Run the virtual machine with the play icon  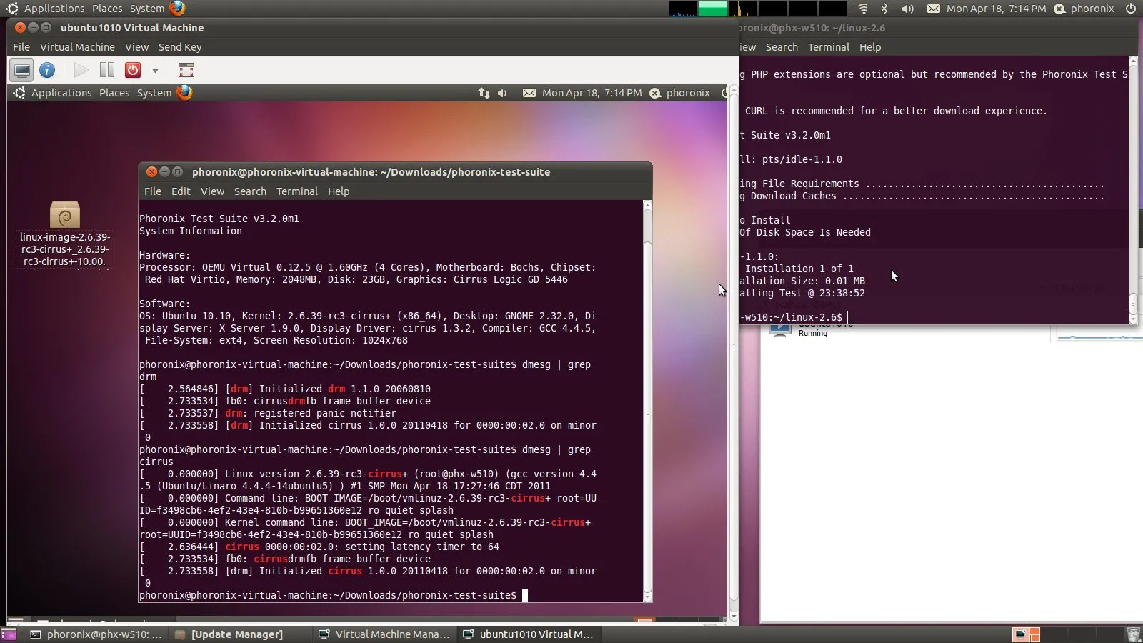pyautogui.click(x=81, y=70)
